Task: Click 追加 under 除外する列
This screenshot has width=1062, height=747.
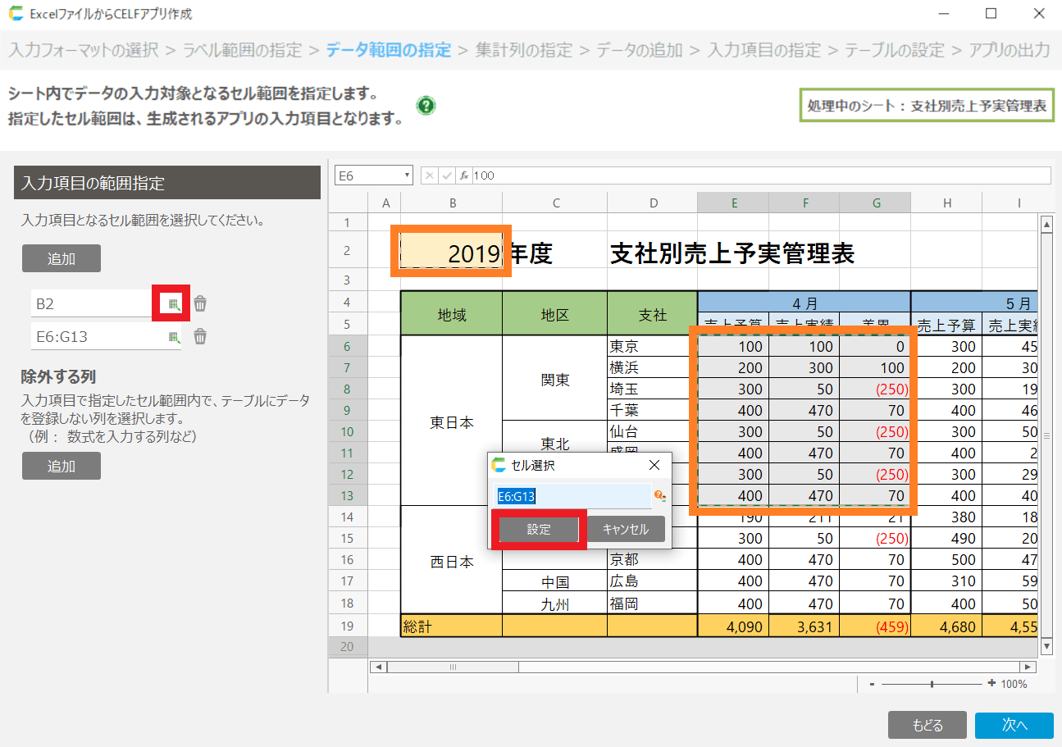Action: (62, 466)
